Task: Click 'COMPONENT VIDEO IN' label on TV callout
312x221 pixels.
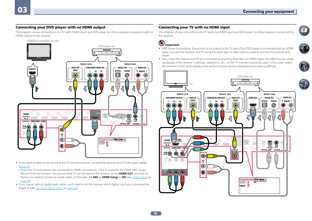Action: pos(174,98)
